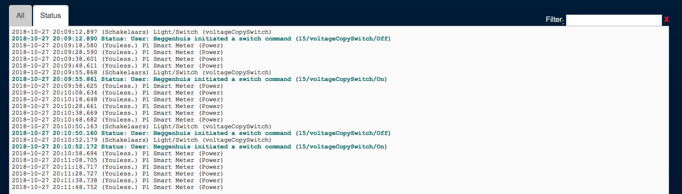Click the 20:11:48.752 Youless P1 Smart Meter line
This screenshot has height=194, width=682.
tap(117, 187)
